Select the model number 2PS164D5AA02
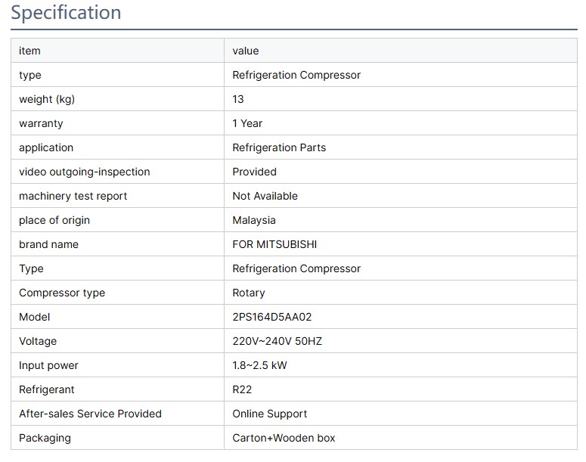Image resolution: width=586 pixels, height=462 pixels. click(x=271, y=317)
